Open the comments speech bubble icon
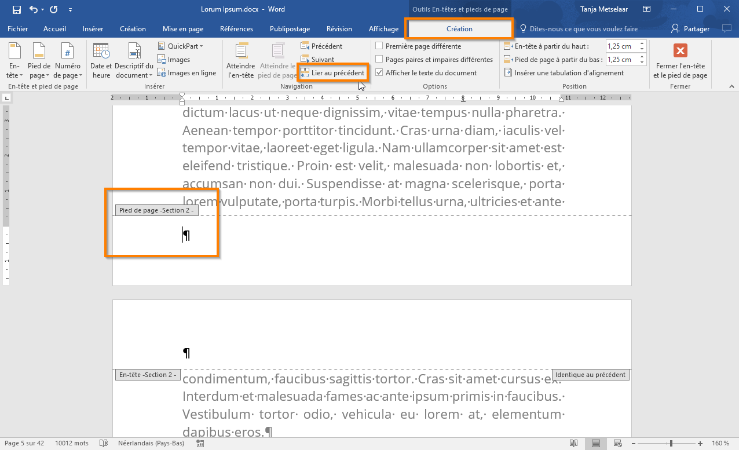Viewport: 739px width, 450px height. [x=727, y=28]
